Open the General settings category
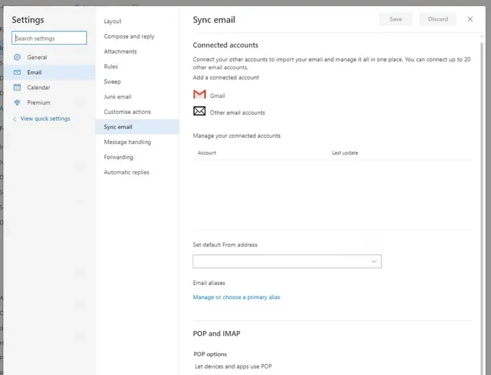The image size is (491, 375). [x=49, y=57]
